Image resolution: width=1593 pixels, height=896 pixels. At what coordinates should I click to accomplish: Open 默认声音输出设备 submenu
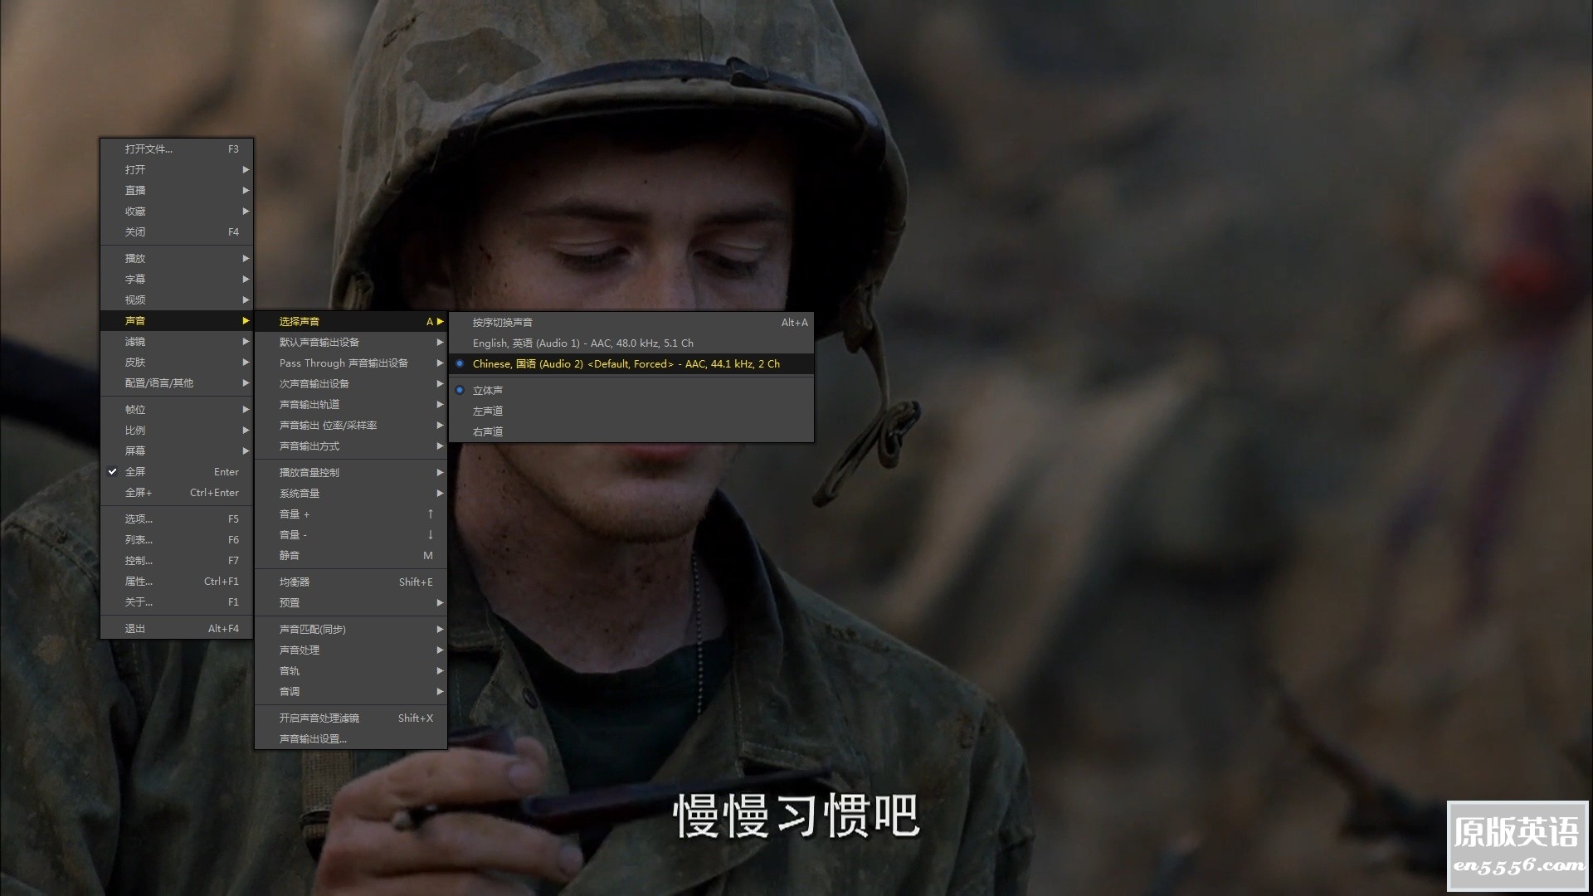(351, 342)
